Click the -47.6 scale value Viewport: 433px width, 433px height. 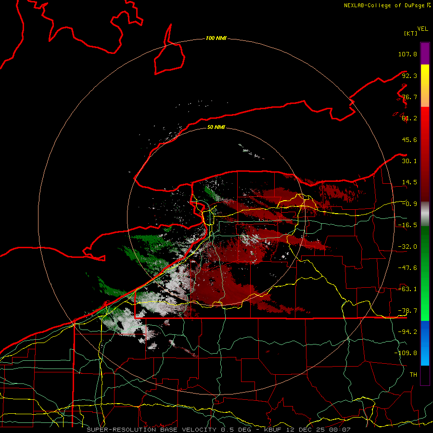(408, 268)
